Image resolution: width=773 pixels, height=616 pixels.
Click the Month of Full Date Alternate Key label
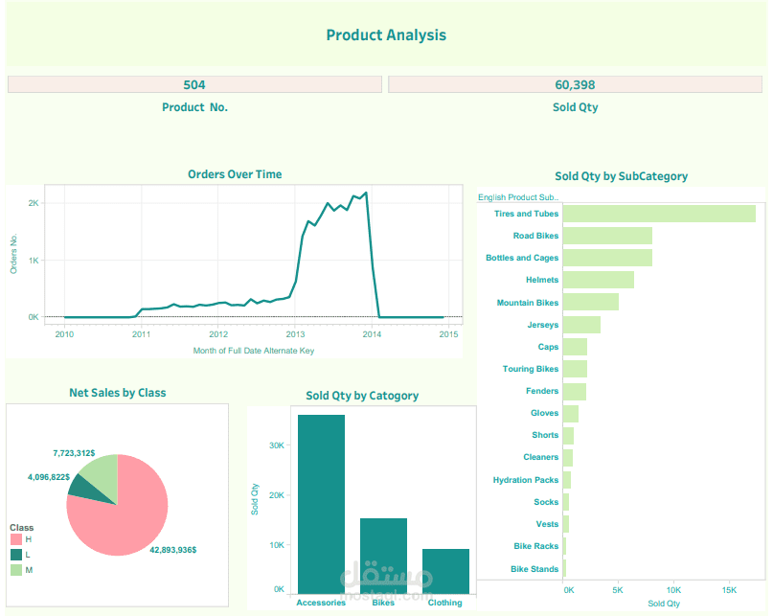pos(254,351)
